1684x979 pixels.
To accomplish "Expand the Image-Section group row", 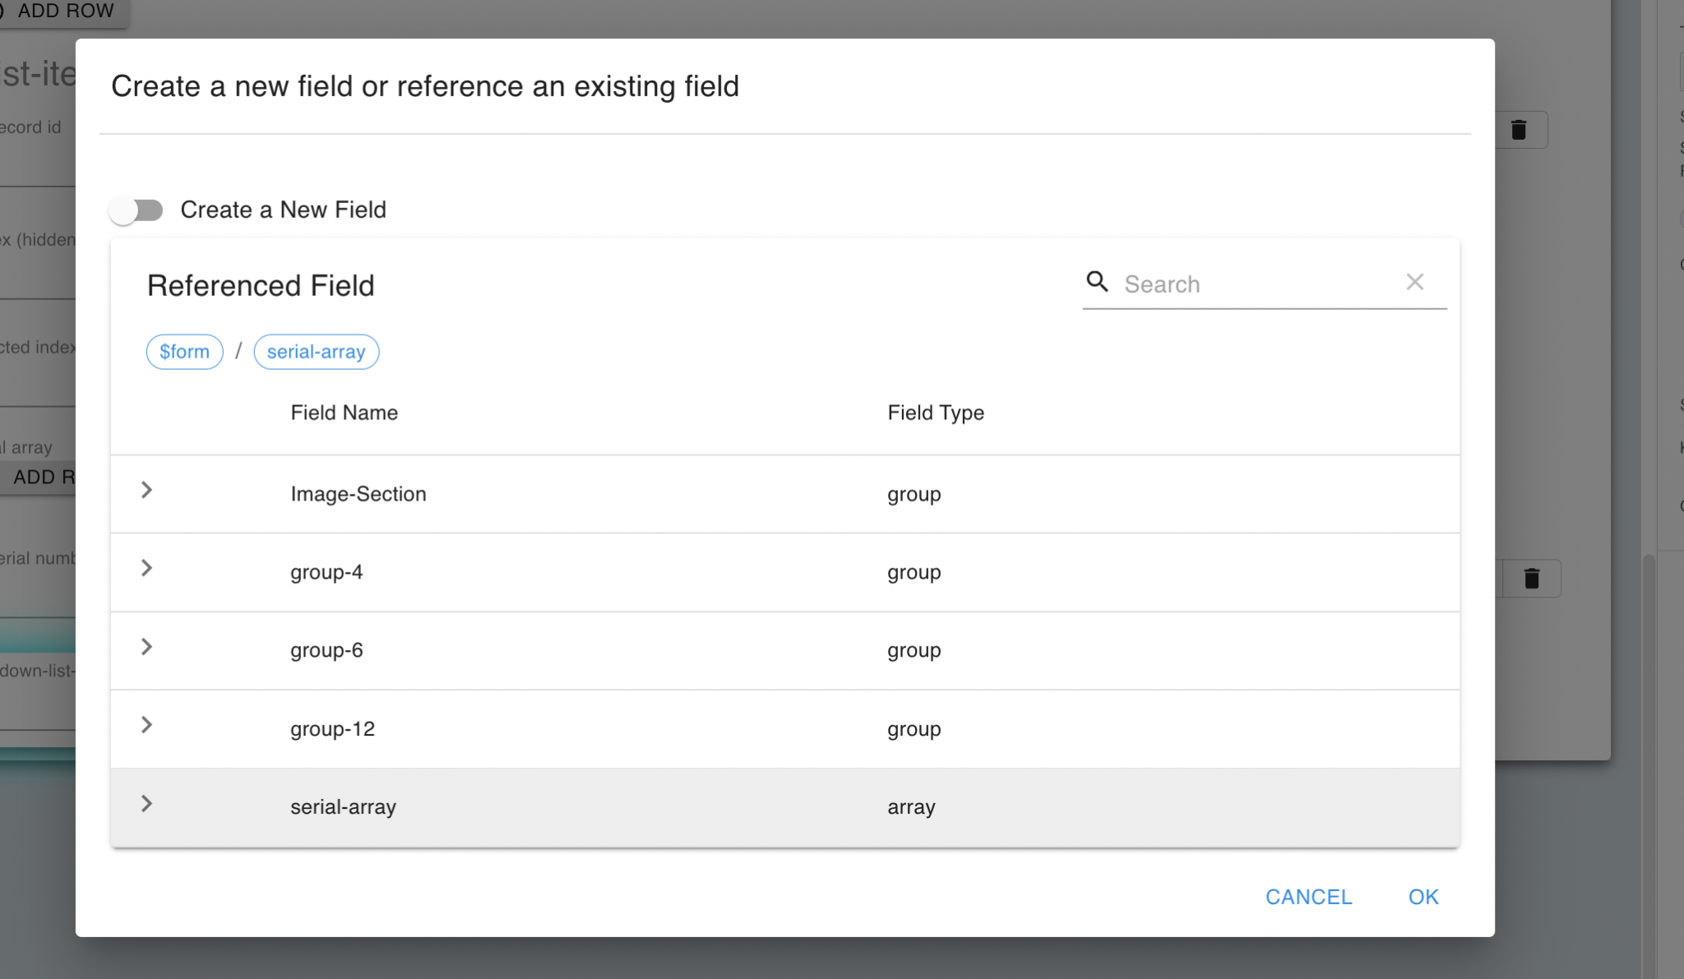I will click(146, 491).
